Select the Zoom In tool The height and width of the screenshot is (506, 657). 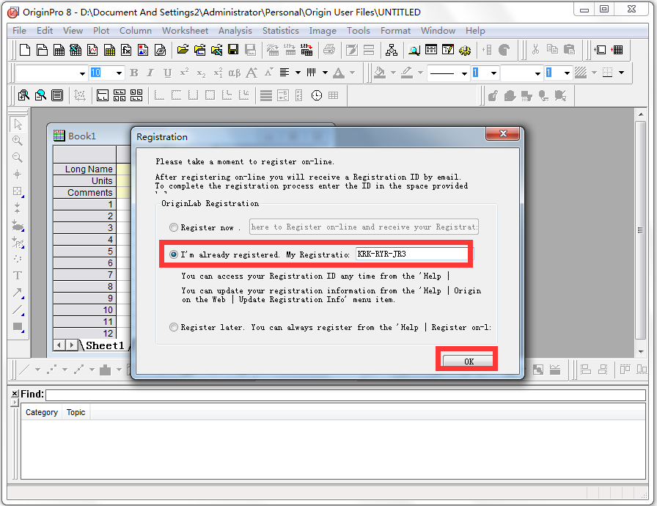point(18,141)
